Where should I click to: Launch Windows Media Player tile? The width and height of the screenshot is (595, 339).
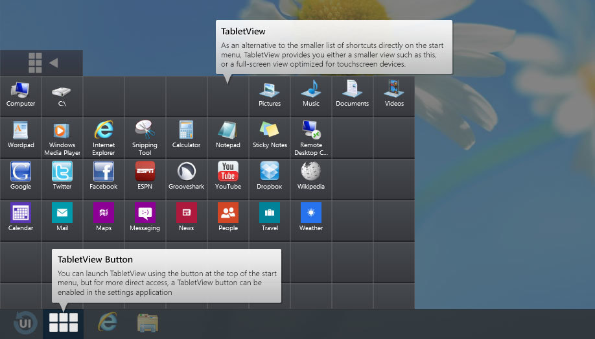[x=62, y=138]
